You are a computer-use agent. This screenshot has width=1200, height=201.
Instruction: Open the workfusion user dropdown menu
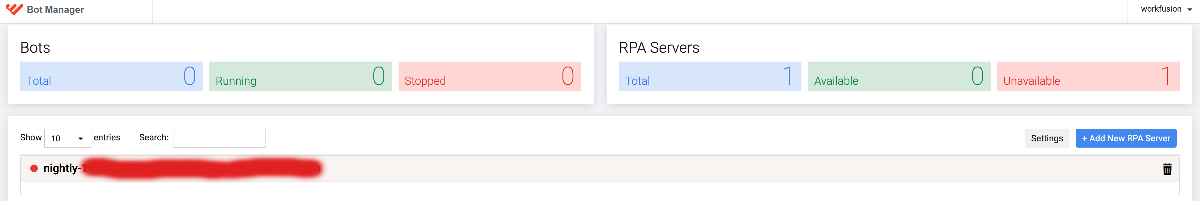point(1166,9)
